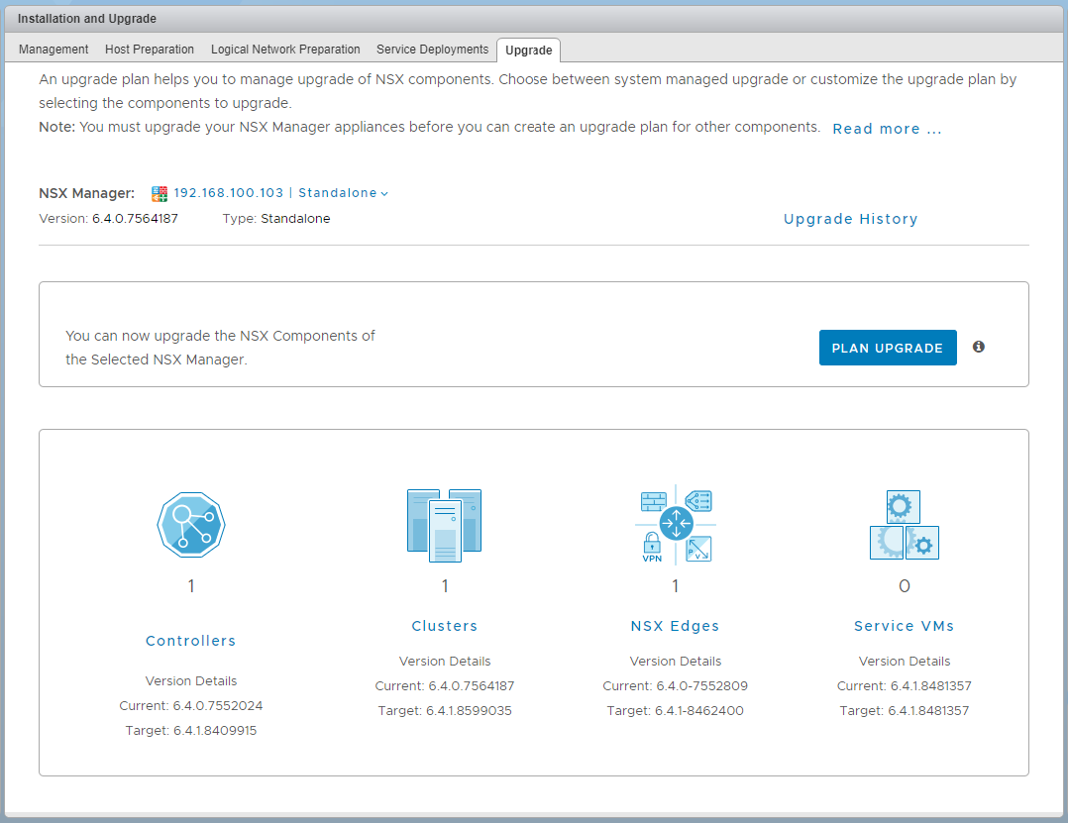Open the Upgrade History link
1068x823 pixels.
coord(851,219)
